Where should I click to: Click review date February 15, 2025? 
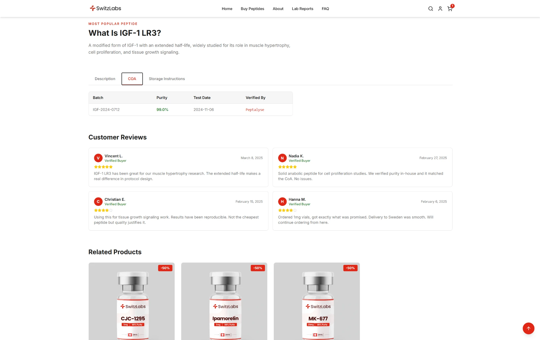coord(249,202)
